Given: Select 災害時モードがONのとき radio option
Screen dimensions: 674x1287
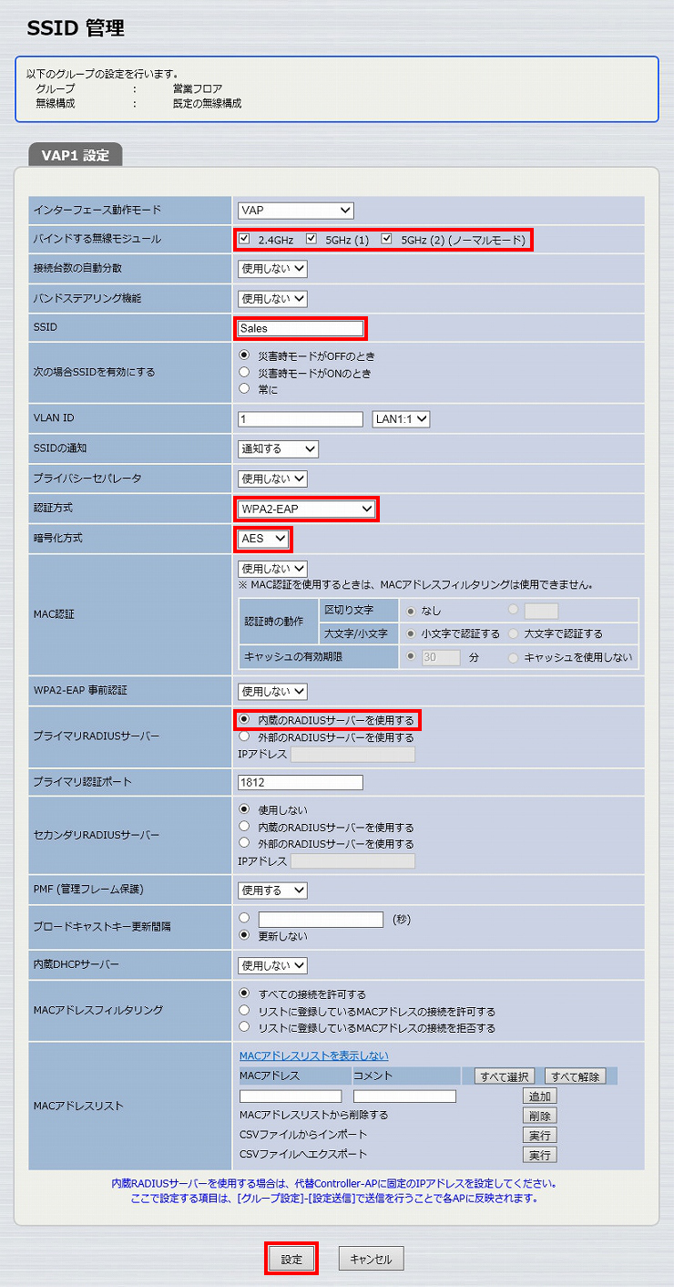Looking at the screenshot, I should pos(244,373).
